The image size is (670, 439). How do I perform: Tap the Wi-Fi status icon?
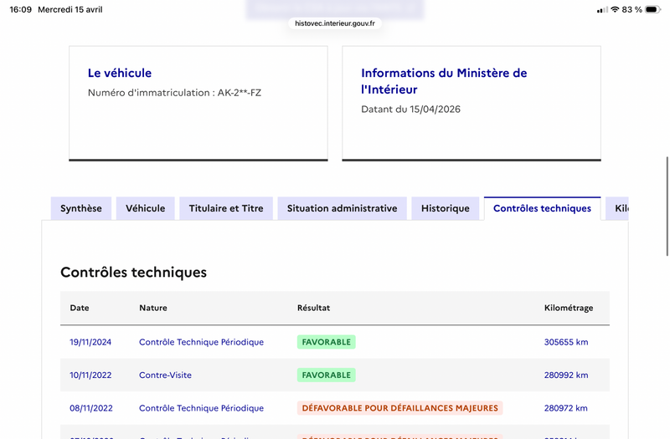tap(615, 9)
